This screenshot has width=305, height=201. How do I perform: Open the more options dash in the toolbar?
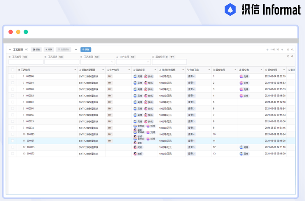coord(76,50)
